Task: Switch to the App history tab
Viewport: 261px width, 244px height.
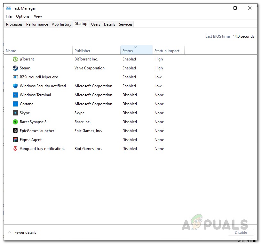Action: tap(61, 24)
